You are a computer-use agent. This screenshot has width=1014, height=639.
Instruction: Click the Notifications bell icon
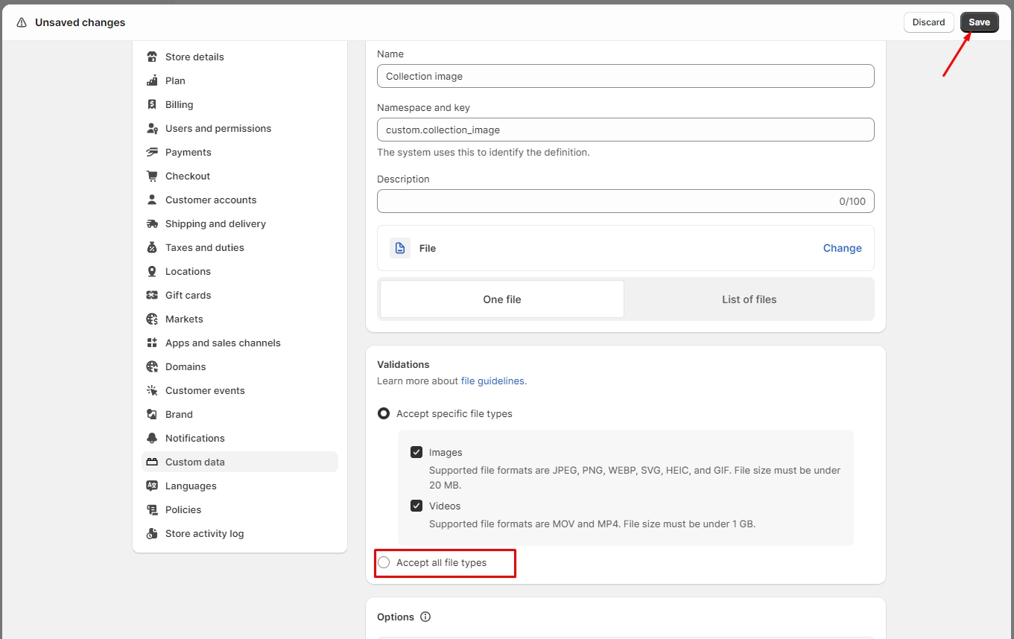pos(152,438)
